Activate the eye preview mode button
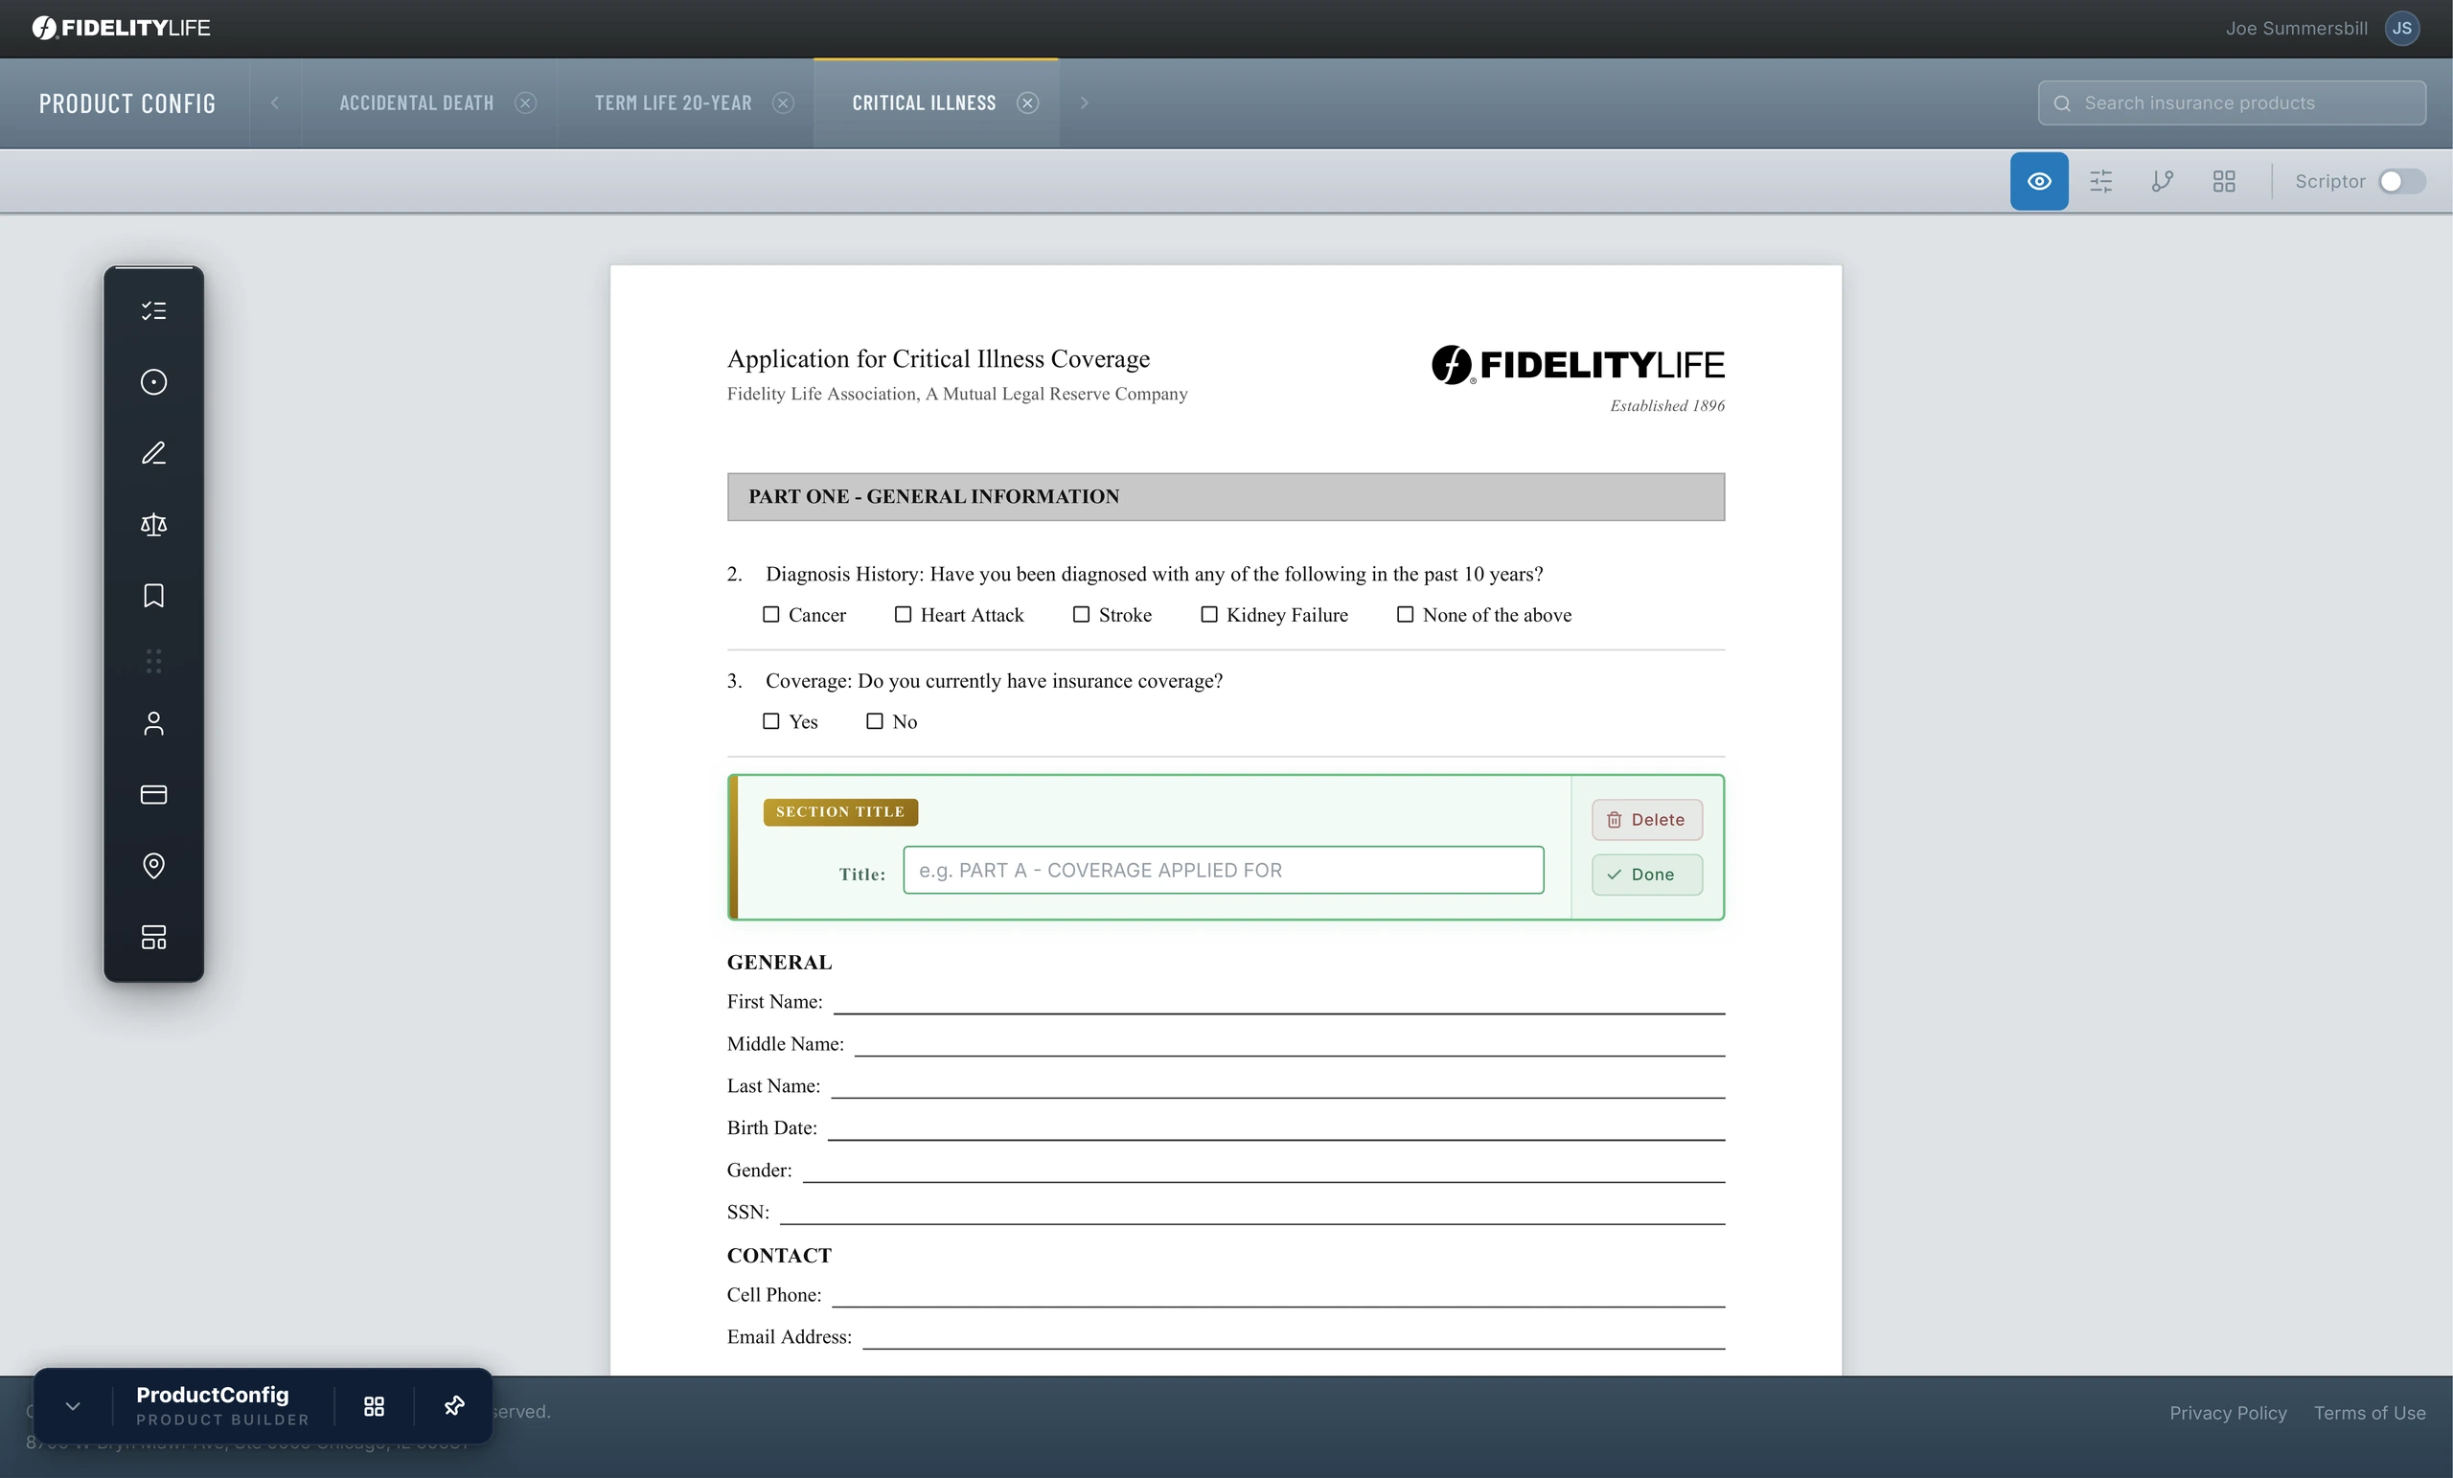This screenshot has width=2453, height=1478. [2038, 181]
